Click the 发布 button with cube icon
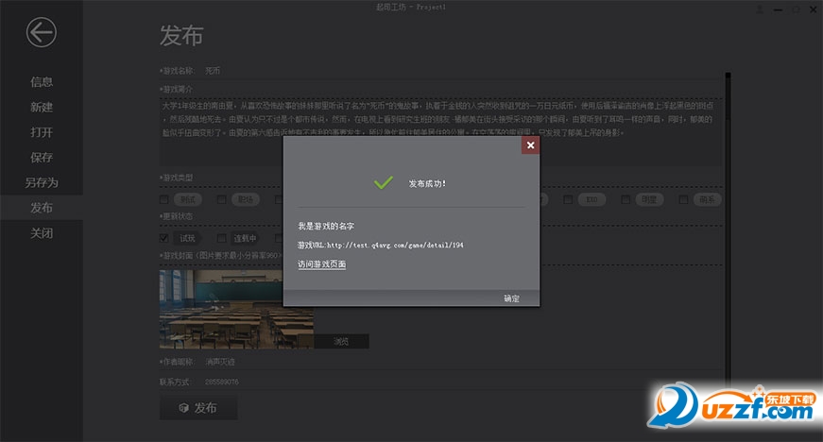 click(198, 408)
